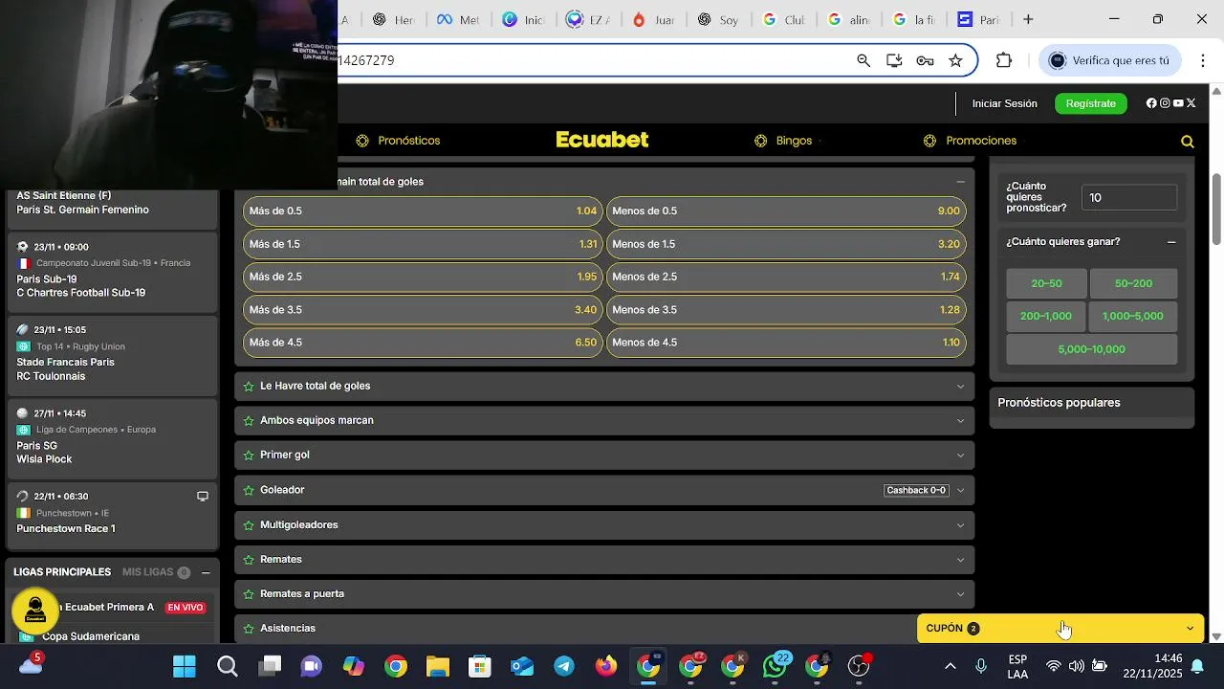This screenshot has width=1224, height=689.
Task: Favorite the Le Havre total de goles market
Action: (x=249, y=386)
